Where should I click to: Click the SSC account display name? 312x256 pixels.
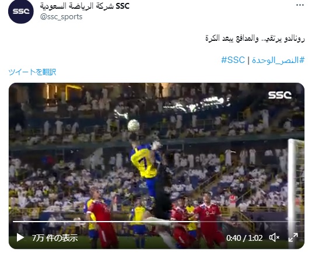(x=85, y=6)
